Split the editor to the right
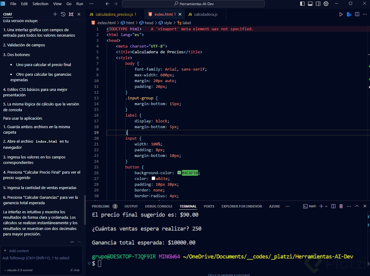 (357, 14)
